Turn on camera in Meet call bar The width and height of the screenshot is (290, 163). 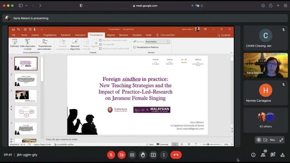tap(121, 155)
